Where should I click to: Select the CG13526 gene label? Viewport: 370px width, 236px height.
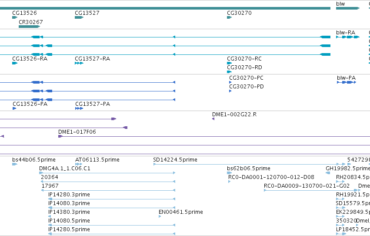pos(24,13)
